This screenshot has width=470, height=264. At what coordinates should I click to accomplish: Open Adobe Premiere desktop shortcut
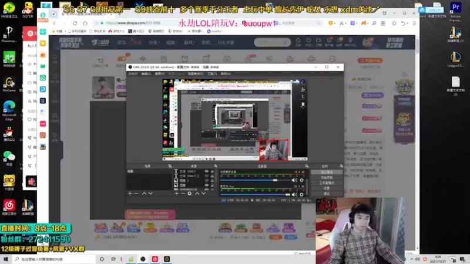tap(455, 12)
